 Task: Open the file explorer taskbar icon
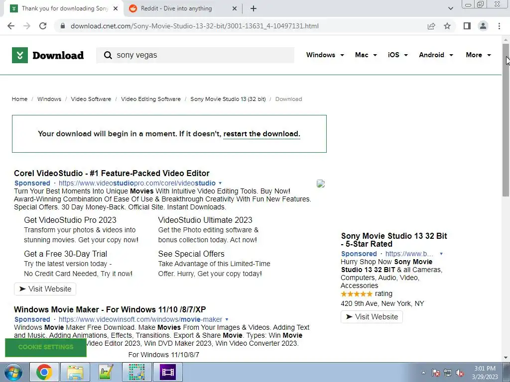pyautogui.click(x=75, y=372)
